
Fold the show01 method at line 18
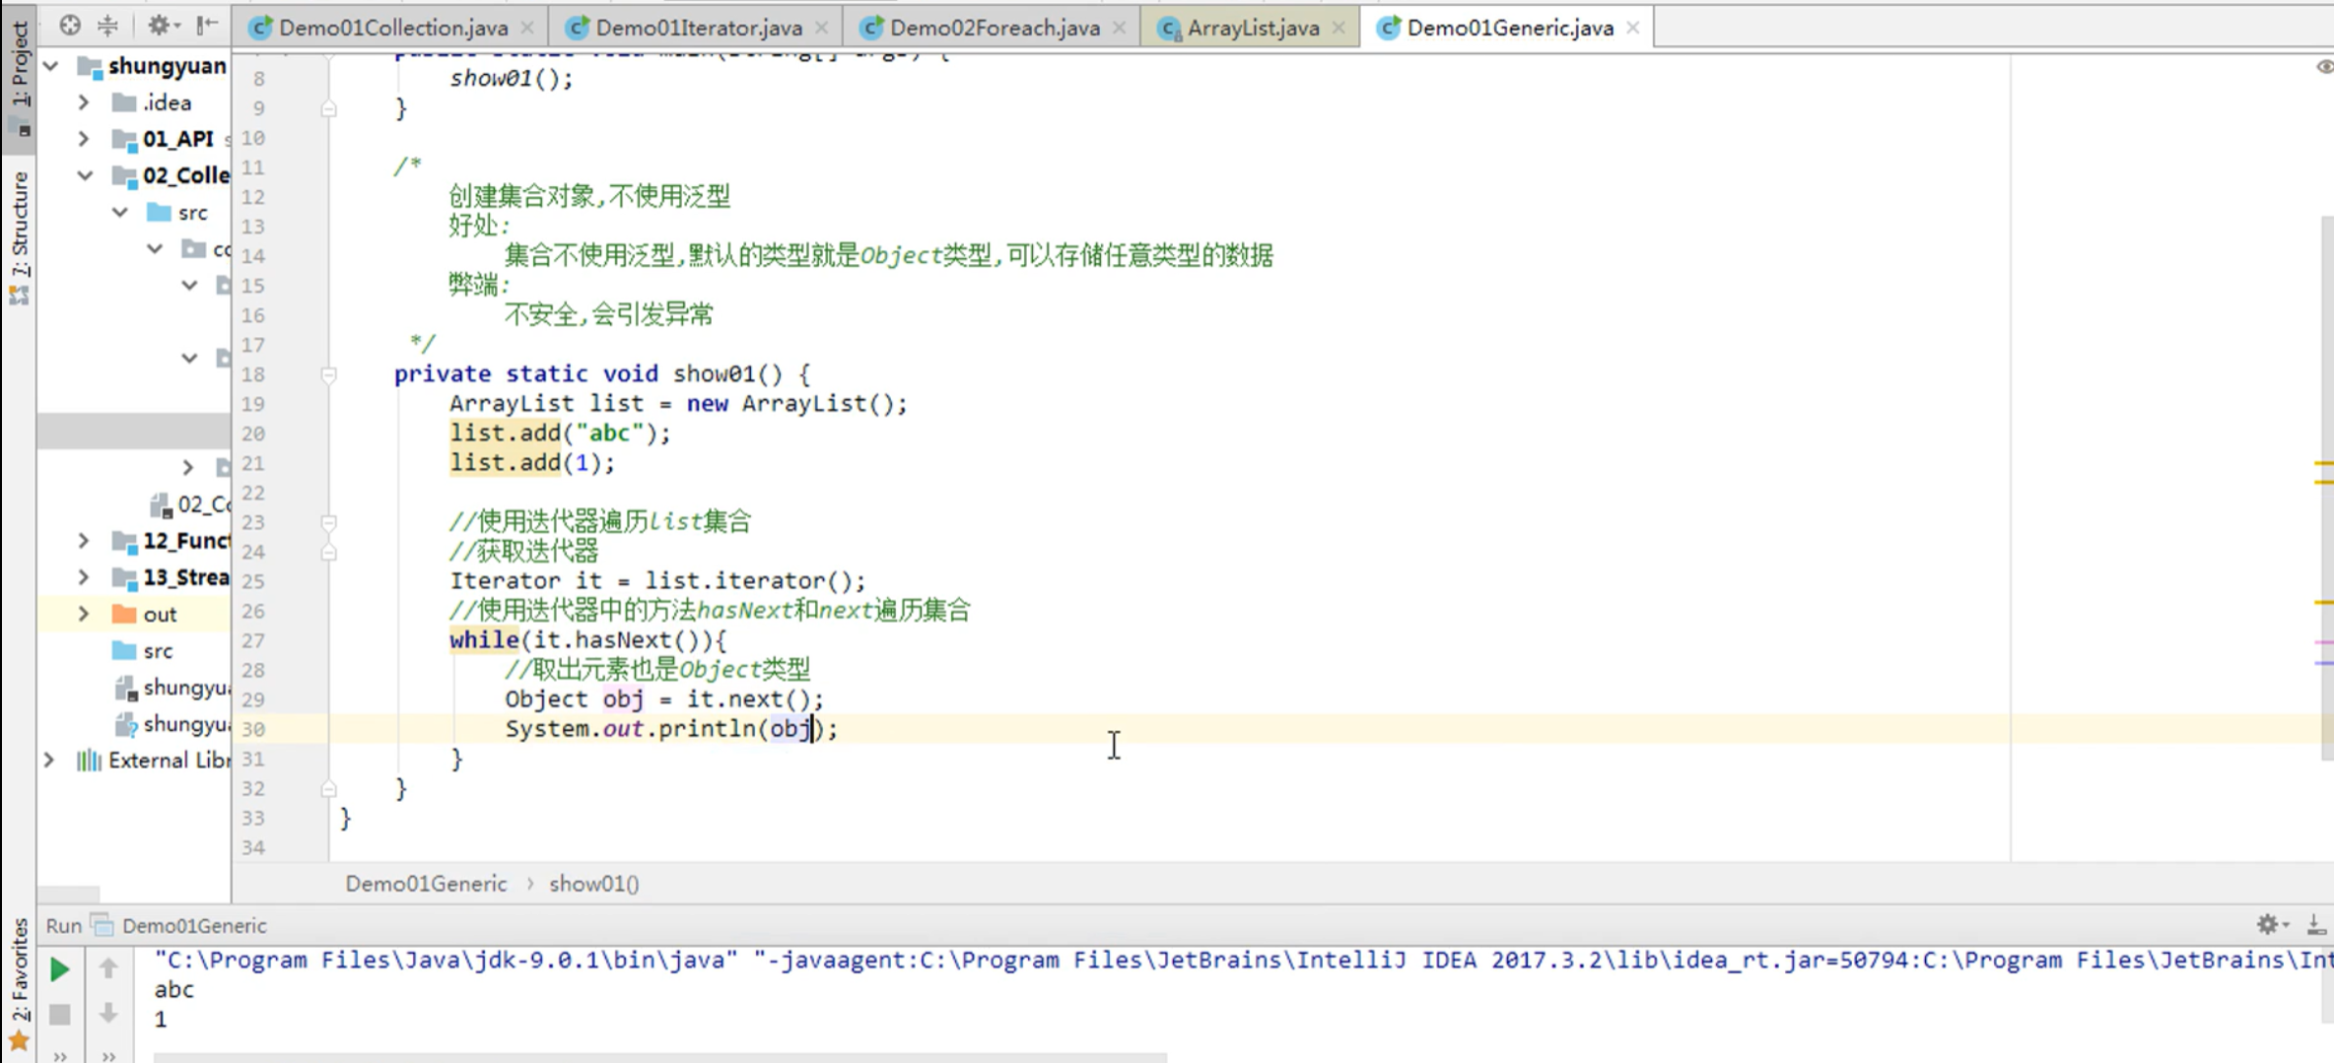coord(329,374)
